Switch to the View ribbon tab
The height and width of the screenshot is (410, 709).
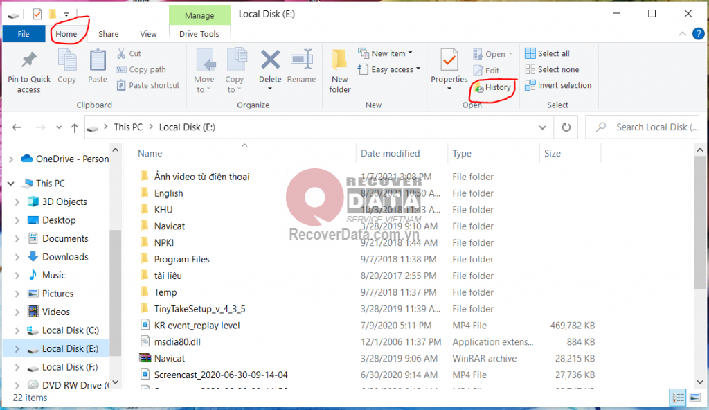click(148, 34)
